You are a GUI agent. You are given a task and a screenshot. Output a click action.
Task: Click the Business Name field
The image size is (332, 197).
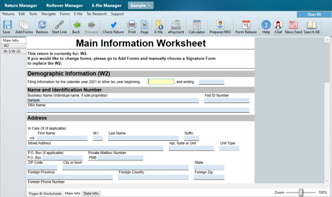(x=113, y=101)
